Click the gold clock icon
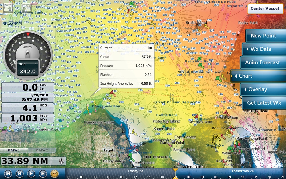This screenshot has width=286, height=179. point(54,173)
